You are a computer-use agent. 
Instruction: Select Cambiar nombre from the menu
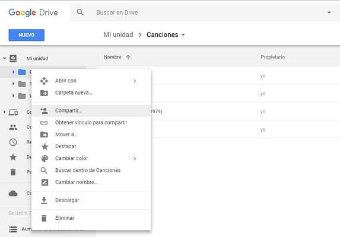pos(91,182)
